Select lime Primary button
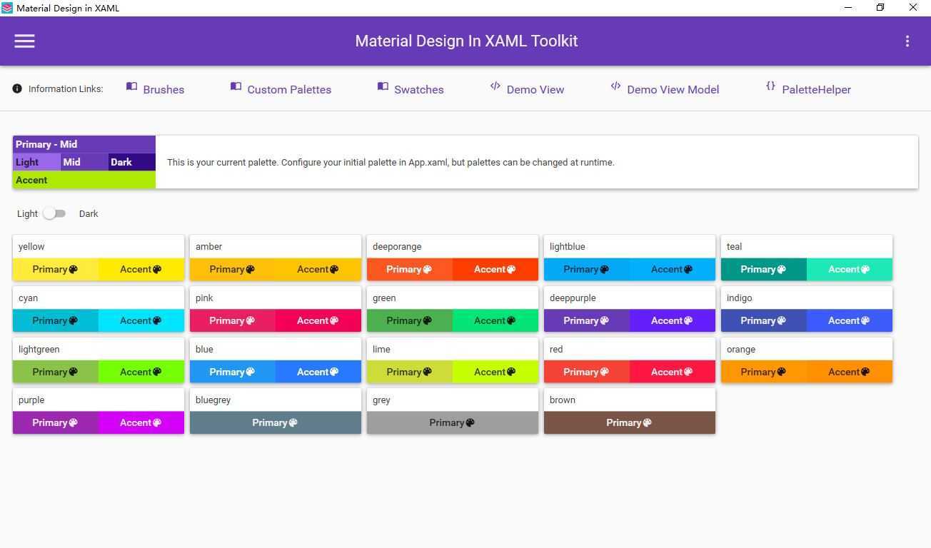The image size is (931, 548). [410, 372]
